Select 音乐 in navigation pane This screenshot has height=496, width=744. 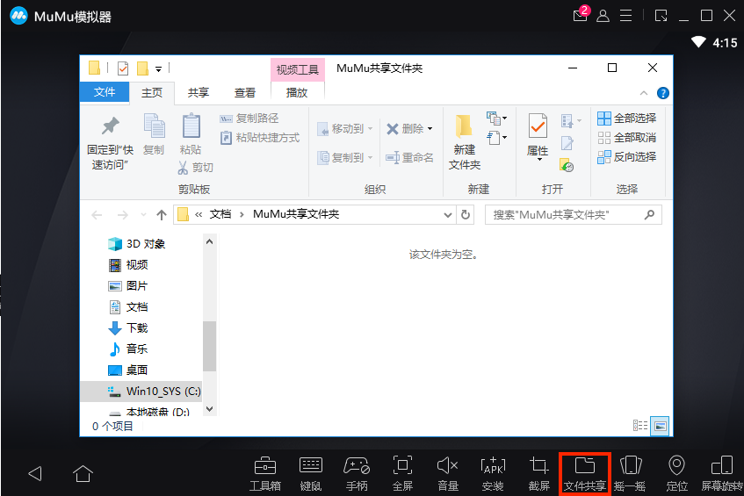(x=128, y=349)
